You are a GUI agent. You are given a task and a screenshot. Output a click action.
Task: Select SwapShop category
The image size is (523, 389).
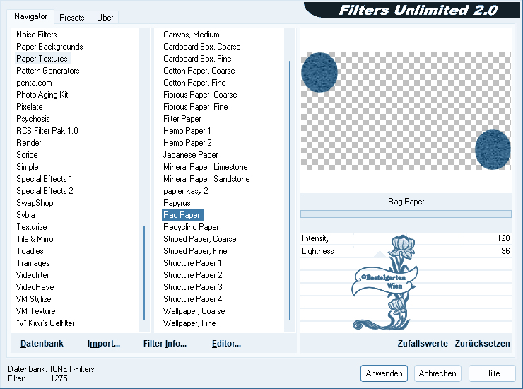point(35,203)
